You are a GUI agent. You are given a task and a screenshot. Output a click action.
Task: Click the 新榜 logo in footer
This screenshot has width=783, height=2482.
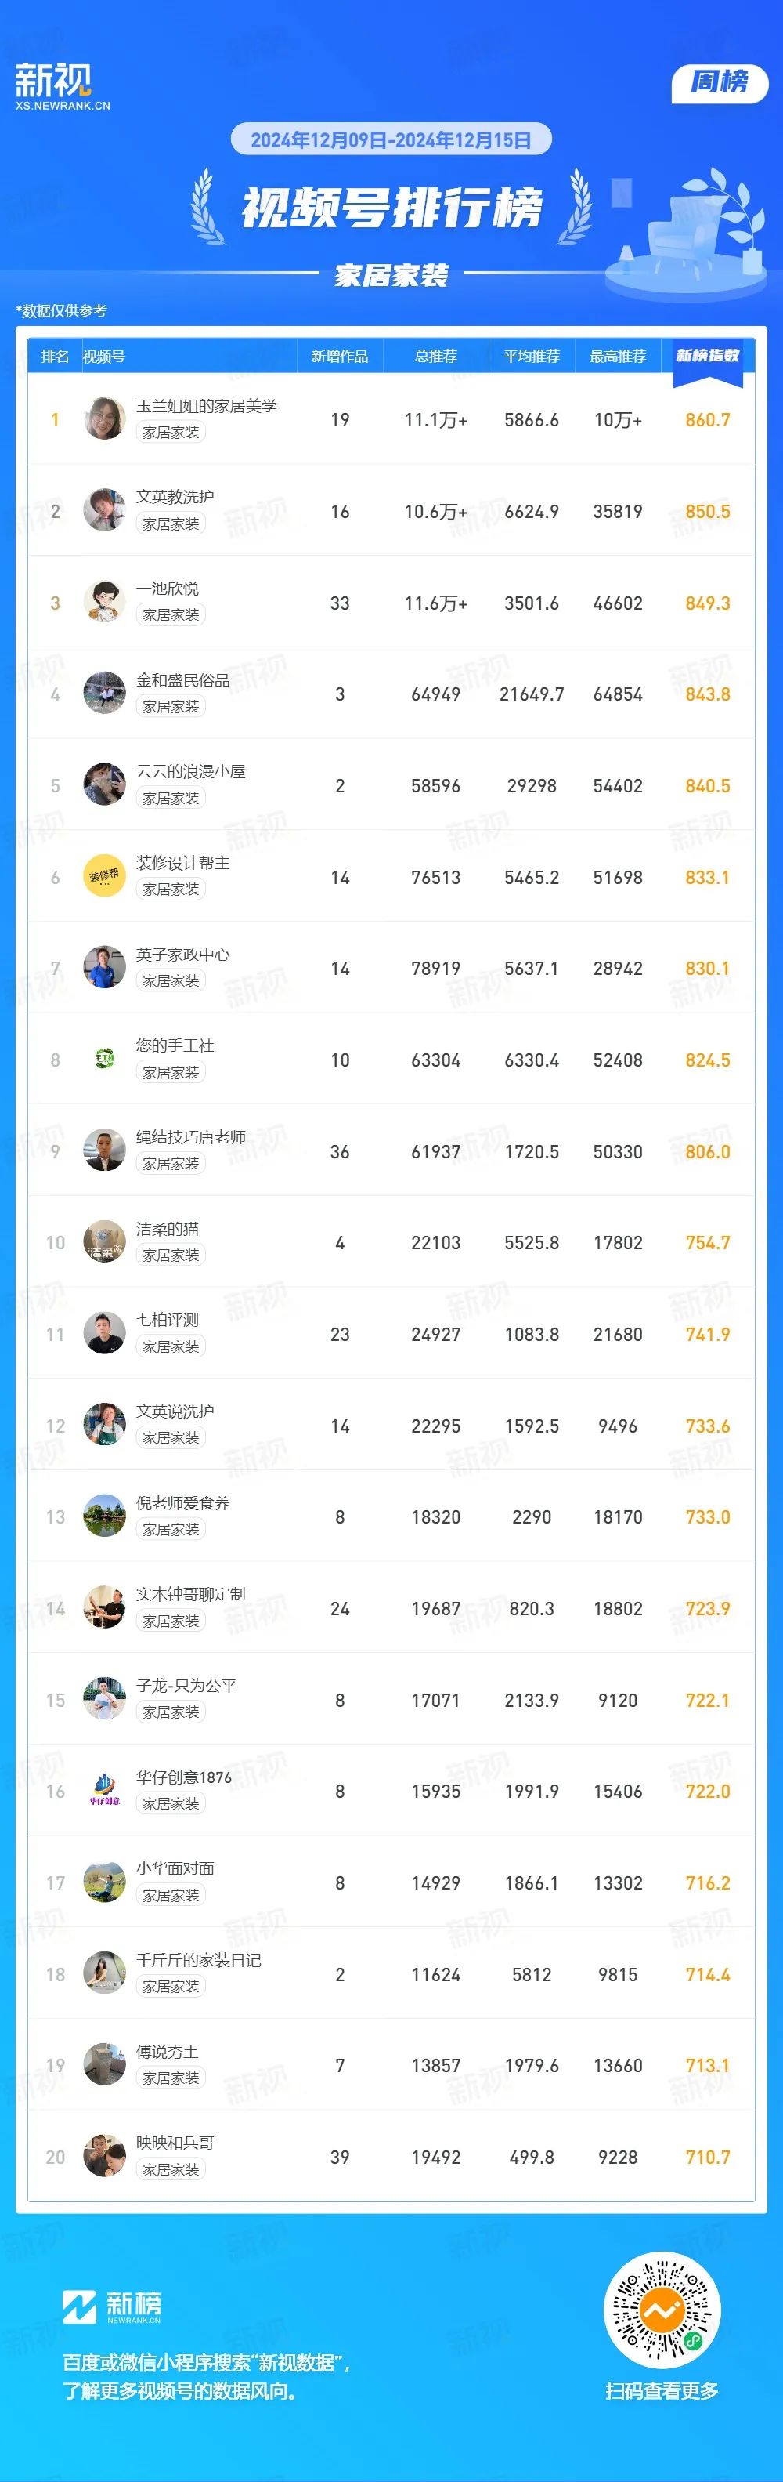click(x=112, y=2306)
